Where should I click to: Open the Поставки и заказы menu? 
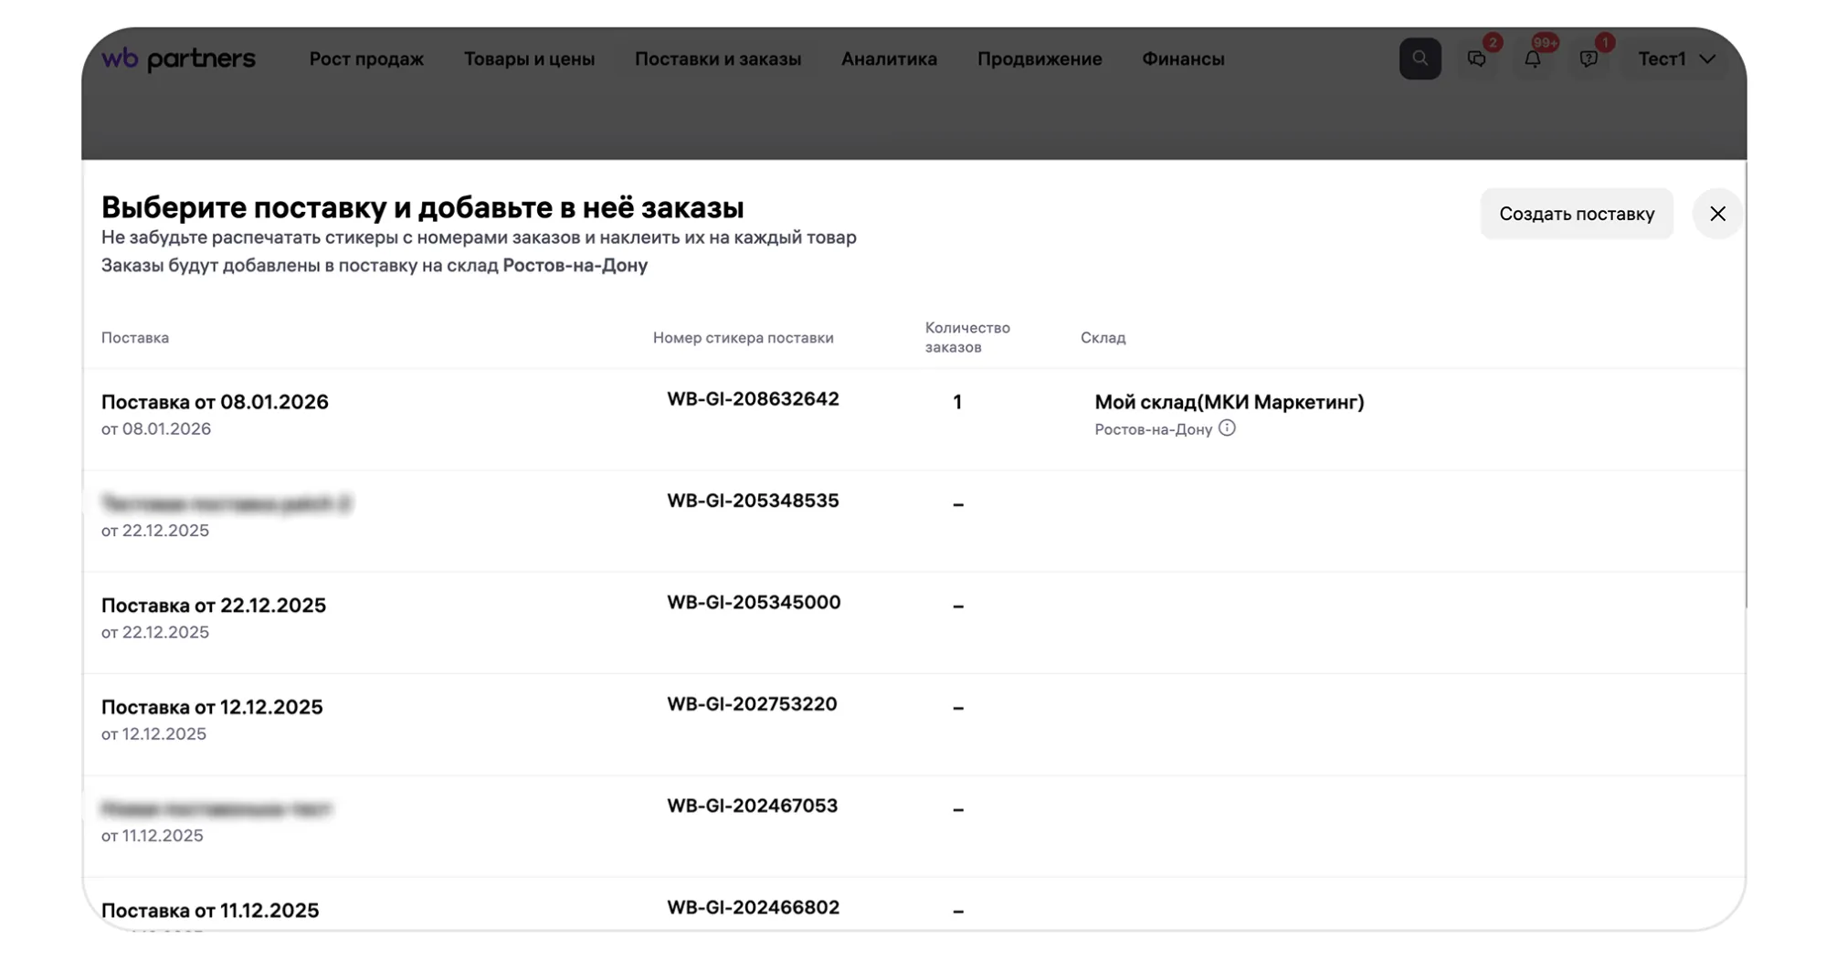tap(717, 59)
